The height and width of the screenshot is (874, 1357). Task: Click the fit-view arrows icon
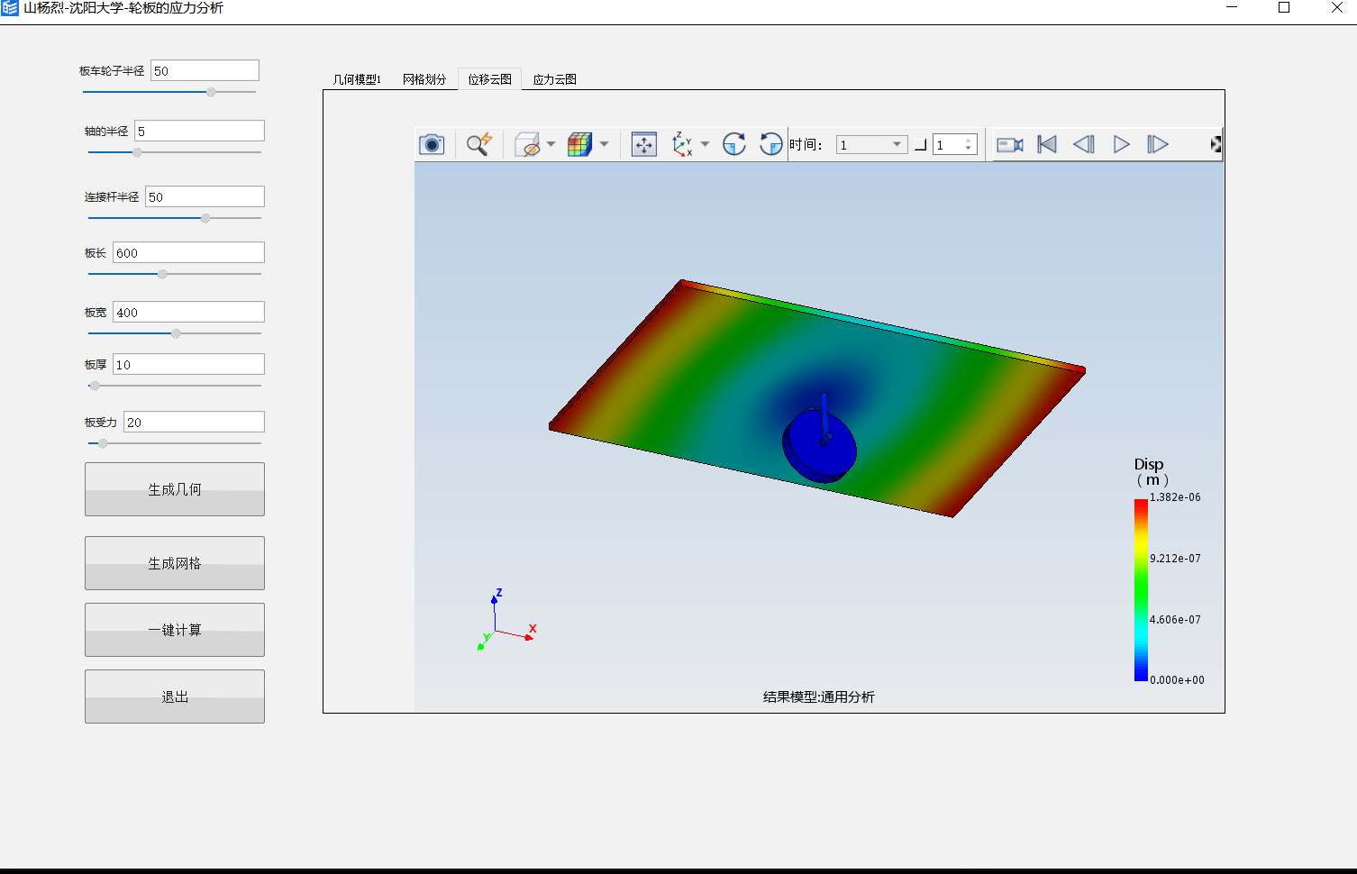tap(644, 144)
